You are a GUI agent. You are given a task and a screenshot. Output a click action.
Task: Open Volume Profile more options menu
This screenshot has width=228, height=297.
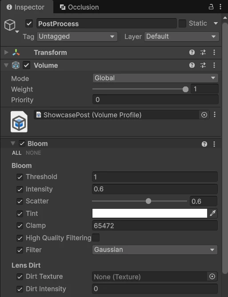pos(215,114)
